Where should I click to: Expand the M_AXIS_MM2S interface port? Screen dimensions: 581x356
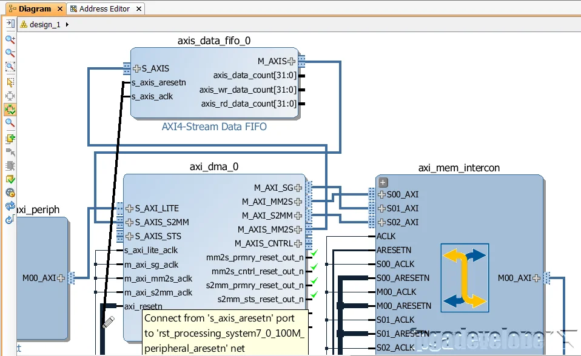click(298, 229)
